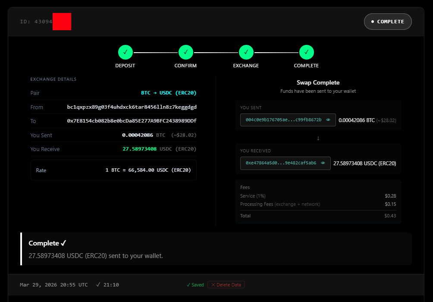
Task: Click the 27.58973408 USDC amount beside received hash
Action: click(x=364, y=163)
